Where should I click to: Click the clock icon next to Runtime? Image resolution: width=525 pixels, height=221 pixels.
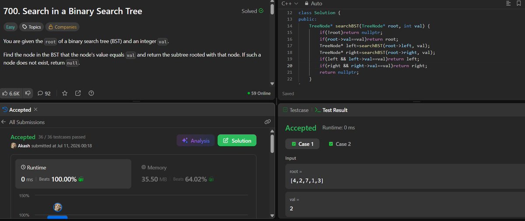point(23,168)
